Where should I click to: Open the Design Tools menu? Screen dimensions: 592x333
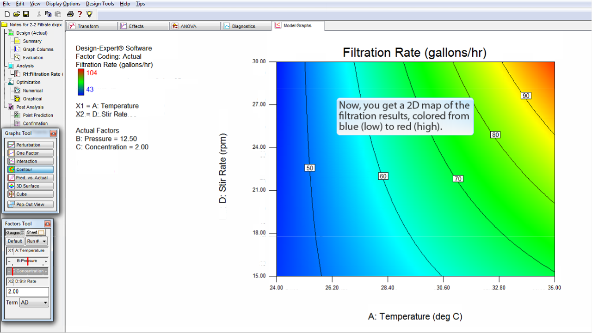click(100, 4)
